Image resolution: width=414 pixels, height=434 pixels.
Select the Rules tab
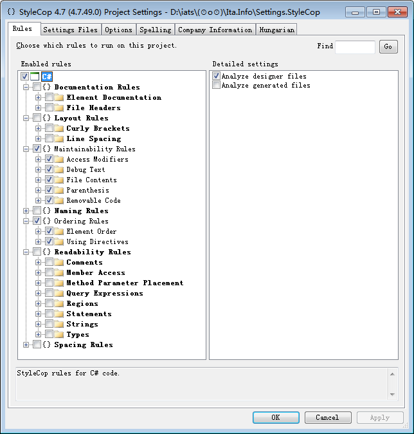(24, 28)
